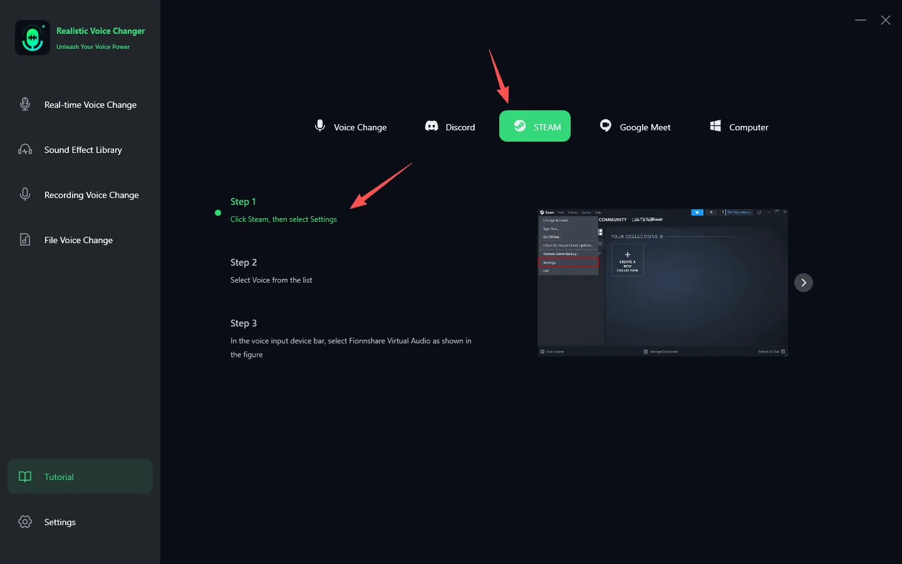
Task: Click the Steam settings tutorial screenshot
Action: (662, 283)
